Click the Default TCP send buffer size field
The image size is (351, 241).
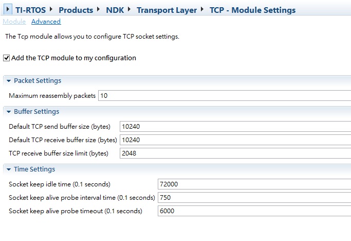pos(235,127)
